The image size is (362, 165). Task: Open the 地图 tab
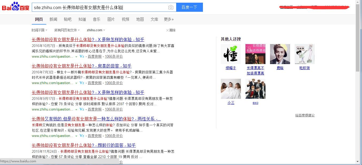pos(140,19)
